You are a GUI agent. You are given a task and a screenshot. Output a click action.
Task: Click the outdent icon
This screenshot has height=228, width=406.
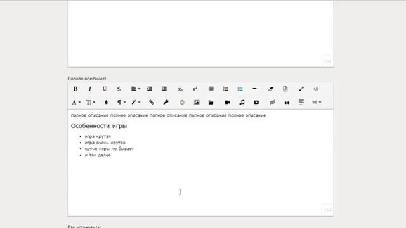pyautogui.click(x=150, y=89)
